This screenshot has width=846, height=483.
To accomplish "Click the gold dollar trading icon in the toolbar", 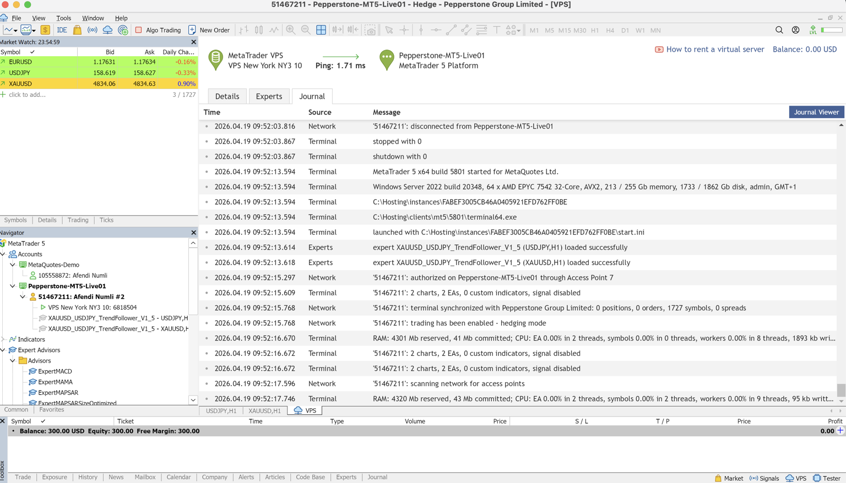I will [x=45, y=30].
